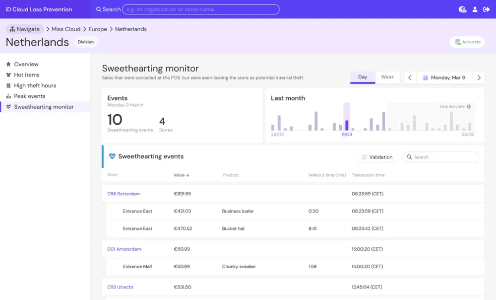Go to Miss Cloud breadcrumb
This screenshot has height=300, width=496.
point(66,29)
